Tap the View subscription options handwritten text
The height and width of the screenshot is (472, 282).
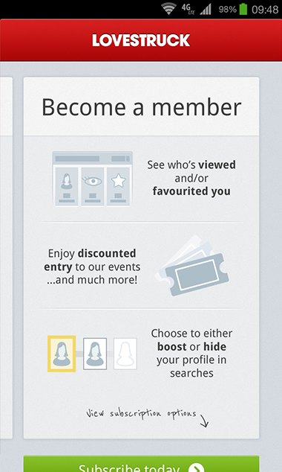[141, 414]
